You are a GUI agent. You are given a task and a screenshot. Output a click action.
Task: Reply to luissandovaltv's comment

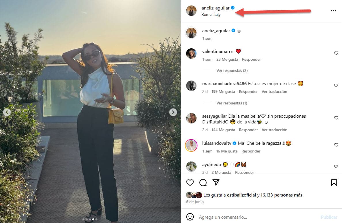pyautogui.click(x=251, y=151)
